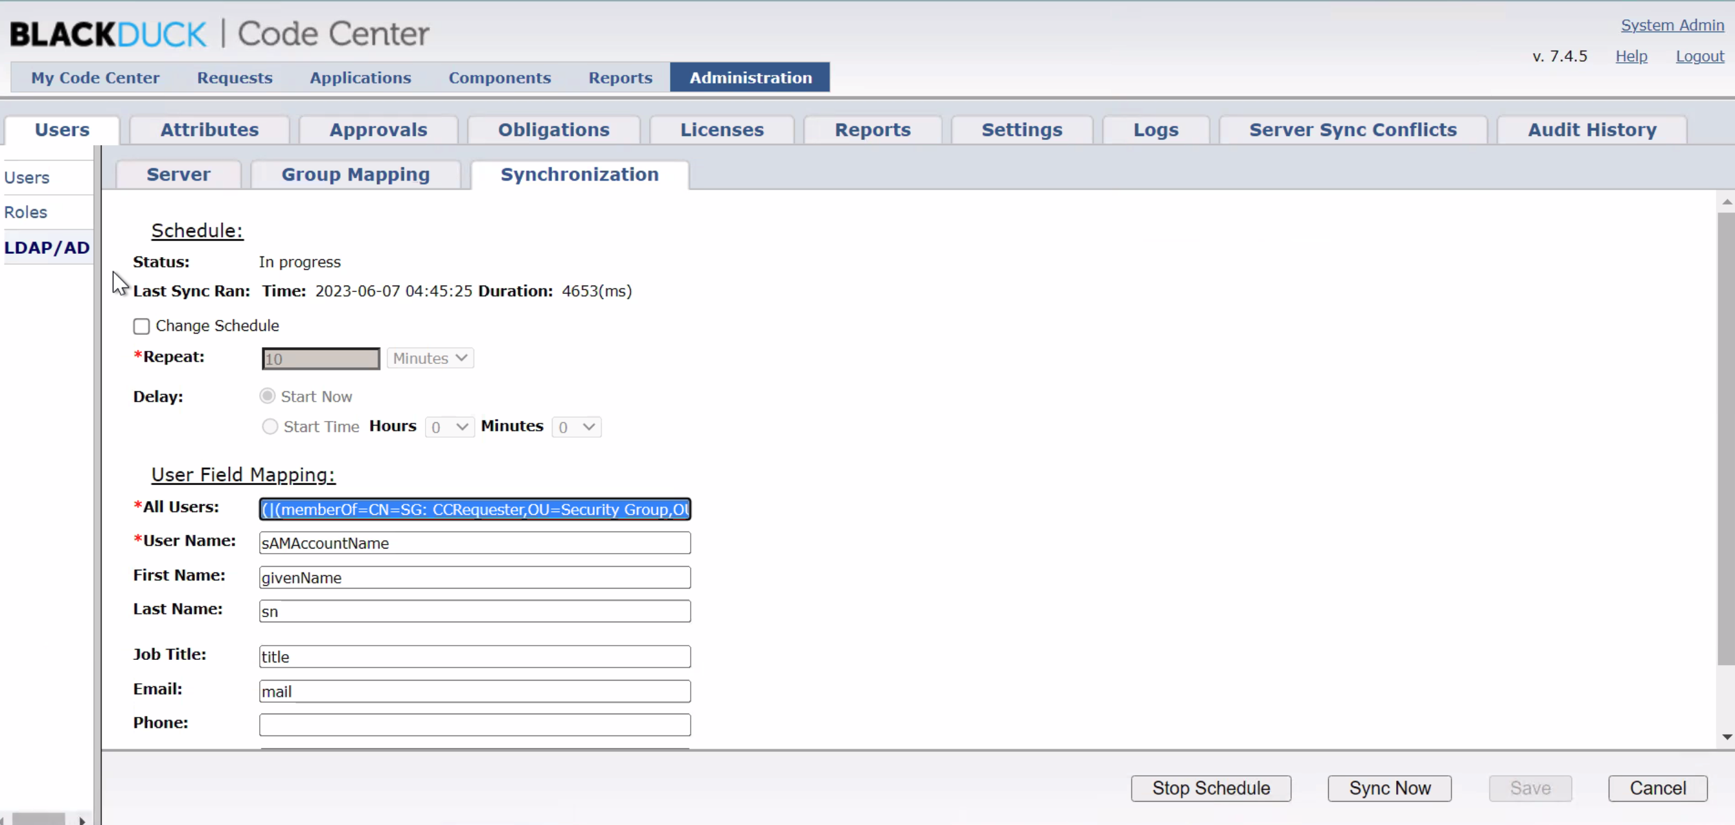Switch to the Licenses tab
The height and width of the screenshot is (825, 1735).
[722, 130]
